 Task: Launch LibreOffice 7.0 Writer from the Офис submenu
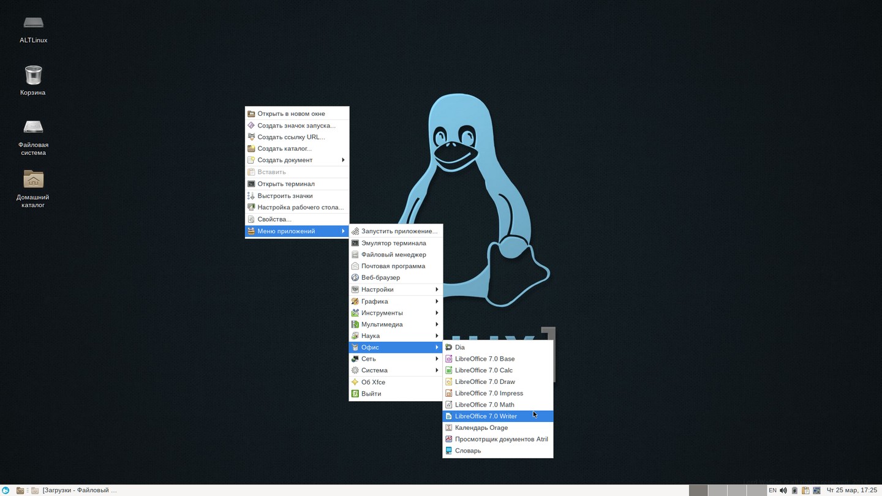498,416
